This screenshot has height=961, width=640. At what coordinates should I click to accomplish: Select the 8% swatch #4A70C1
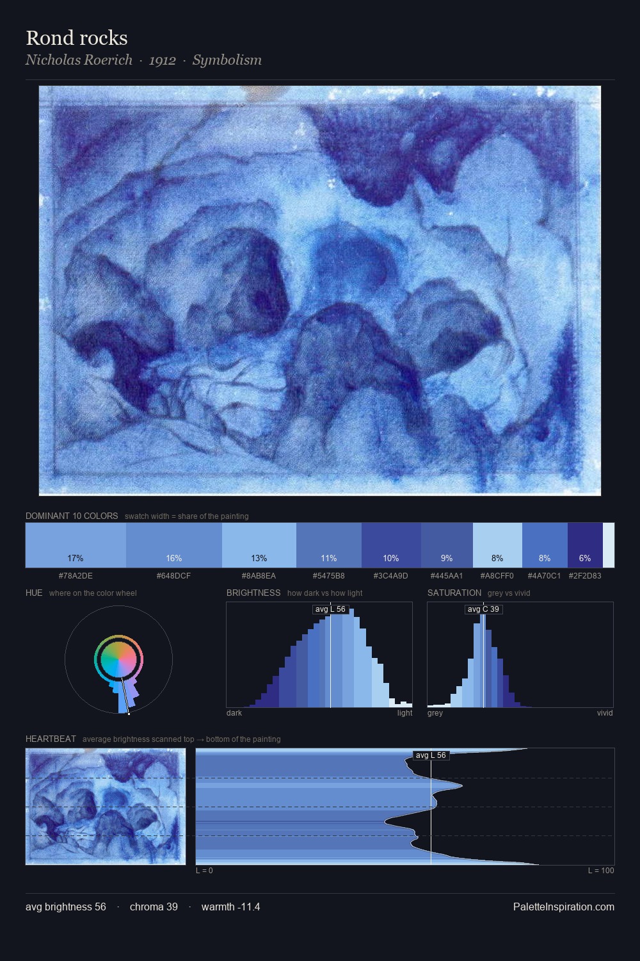click(545, 545)
